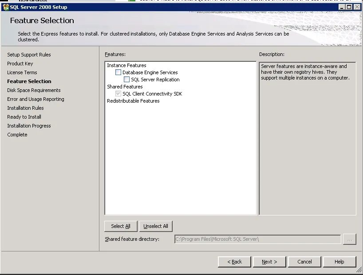
Task: Check the SQL Server Replication checkbox
Action: [x=126, y=80]
